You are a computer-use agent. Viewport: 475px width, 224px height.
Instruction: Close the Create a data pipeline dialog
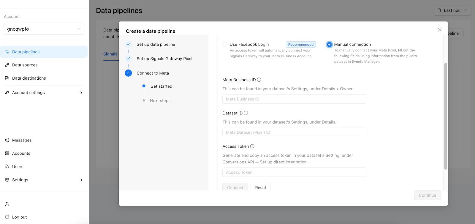coord(440,30)
